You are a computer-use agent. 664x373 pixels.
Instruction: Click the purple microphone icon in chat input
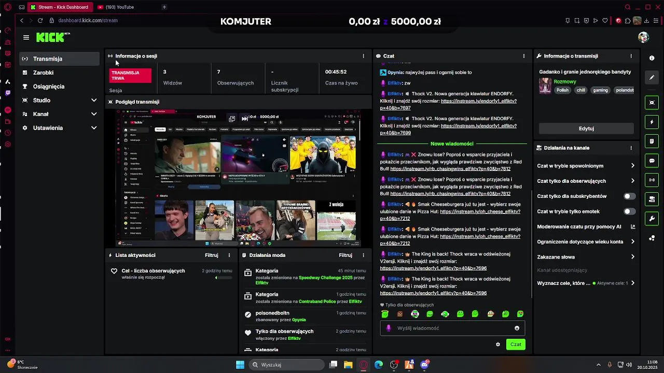coord(389,328)
